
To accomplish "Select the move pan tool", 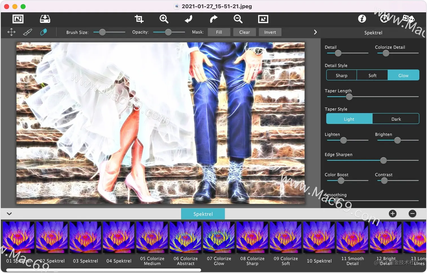I will [11, 32].
